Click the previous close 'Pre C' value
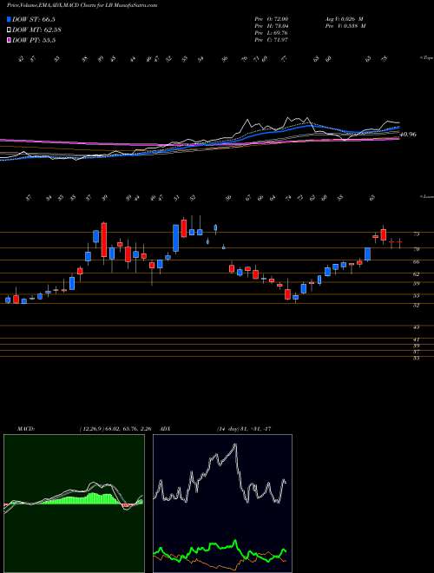This screenshot has height=573, width=434. tap(272, 39)
